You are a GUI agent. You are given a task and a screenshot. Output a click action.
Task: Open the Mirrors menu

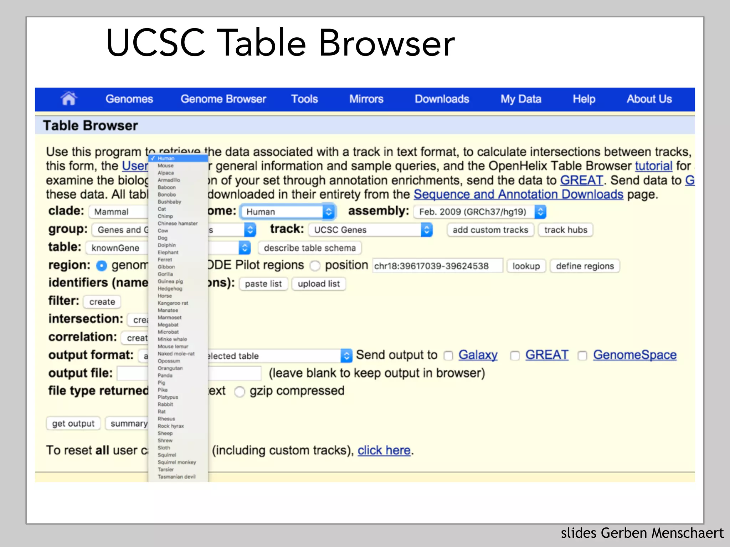point(366,99)
